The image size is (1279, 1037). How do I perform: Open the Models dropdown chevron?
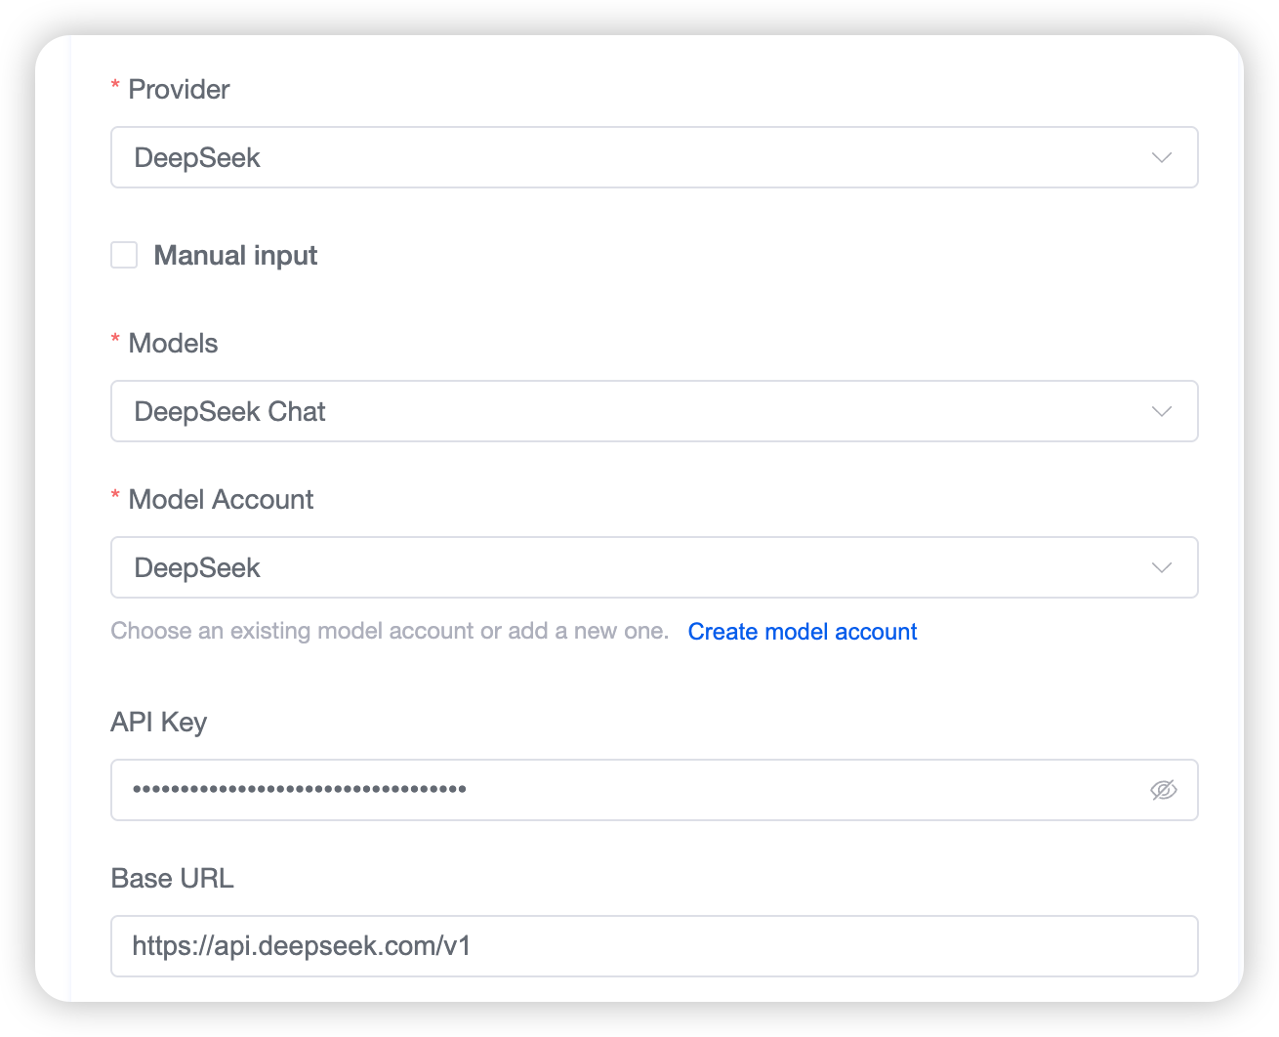tap(1161, 411)
